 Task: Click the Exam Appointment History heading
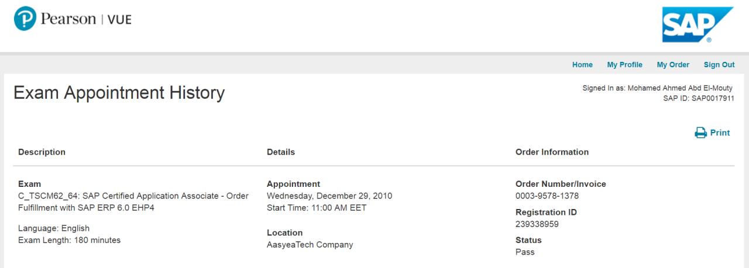119,92
